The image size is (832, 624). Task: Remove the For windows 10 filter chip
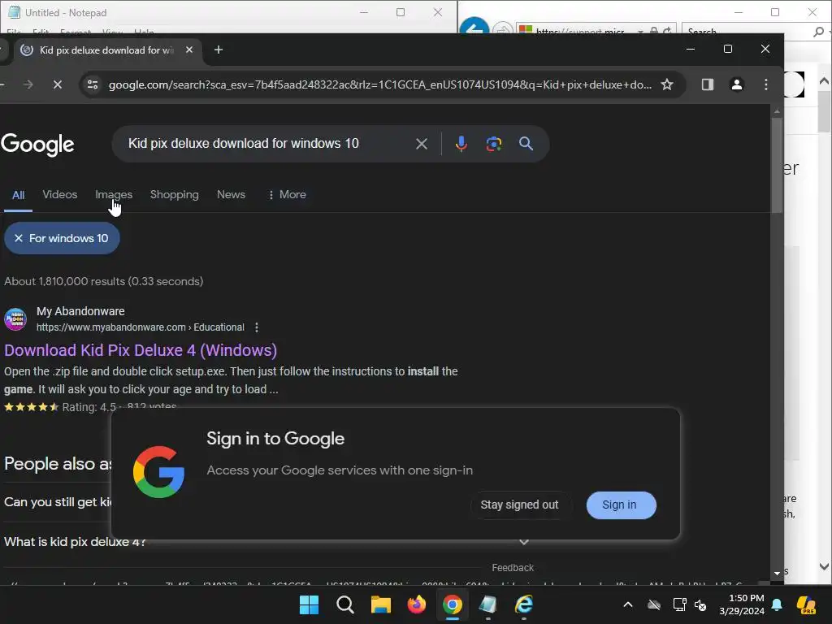(19, 238)
